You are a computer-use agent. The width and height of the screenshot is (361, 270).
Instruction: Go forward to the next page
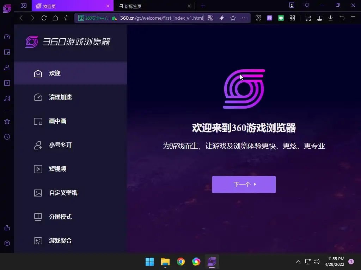click(x=32, y=18)
